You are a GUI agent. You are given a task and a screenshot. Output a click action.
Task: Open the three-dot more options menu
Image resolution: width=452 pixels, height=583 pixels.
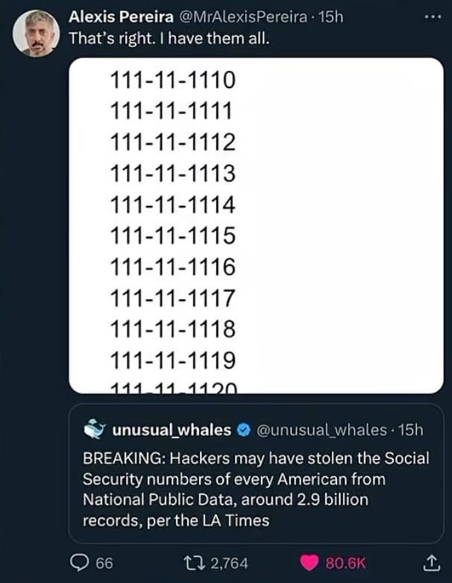pos(433,16)
